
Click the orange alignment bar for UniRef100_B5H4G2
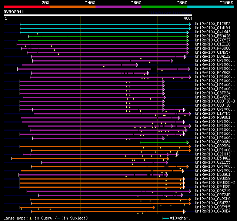pyautogui.click(x=90, y=159)
